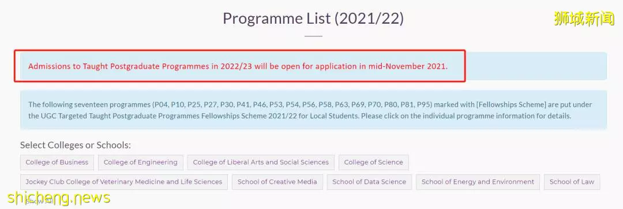The height and width of the screenshot is (209, 623).
Task: Filter programmes by College of Business
Action: [x=57, y=162]
